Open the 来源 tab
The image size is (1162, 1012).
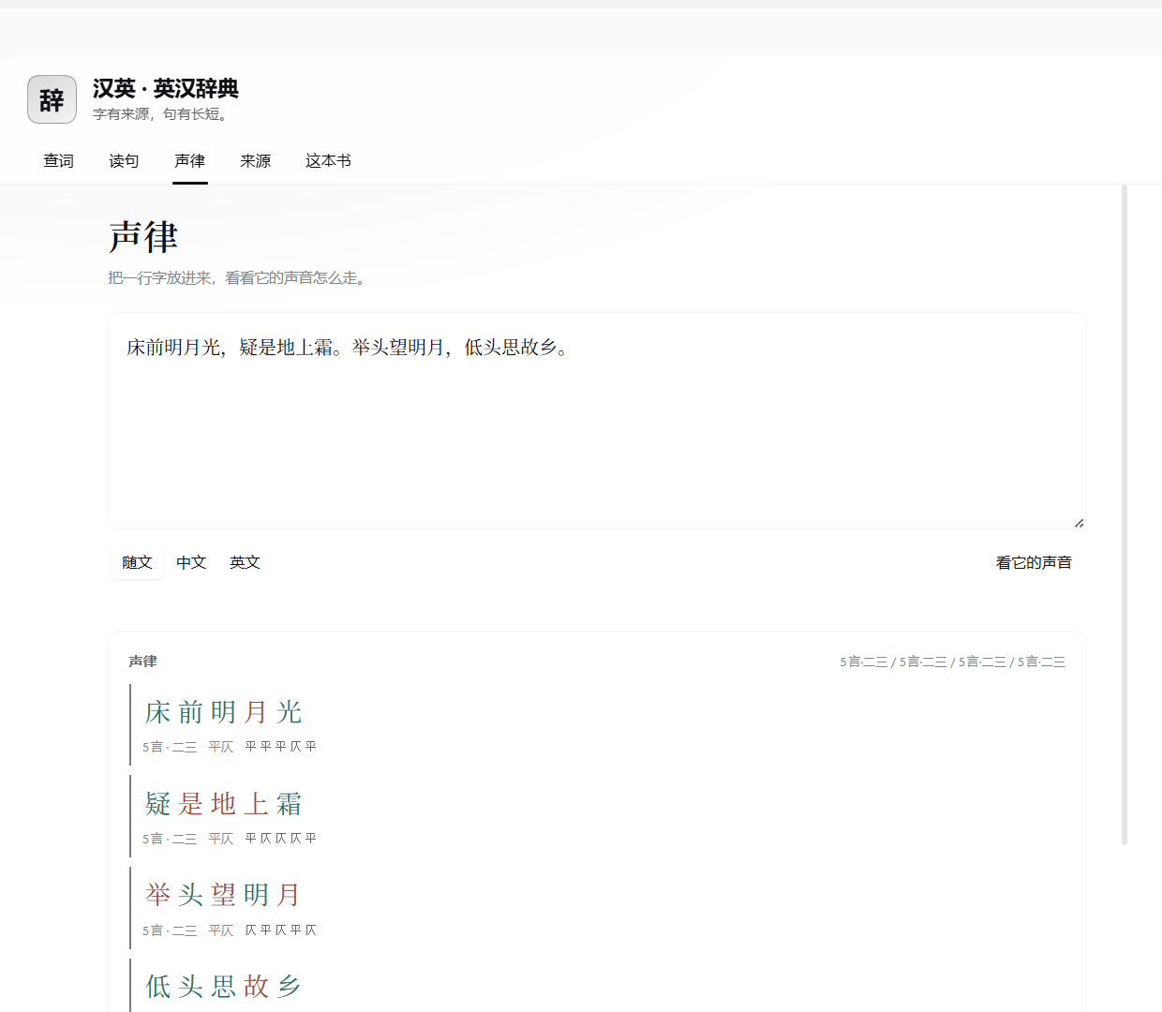(255, 161)
